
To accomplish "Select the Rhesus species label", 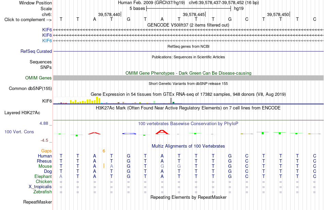I will [44, 161].
